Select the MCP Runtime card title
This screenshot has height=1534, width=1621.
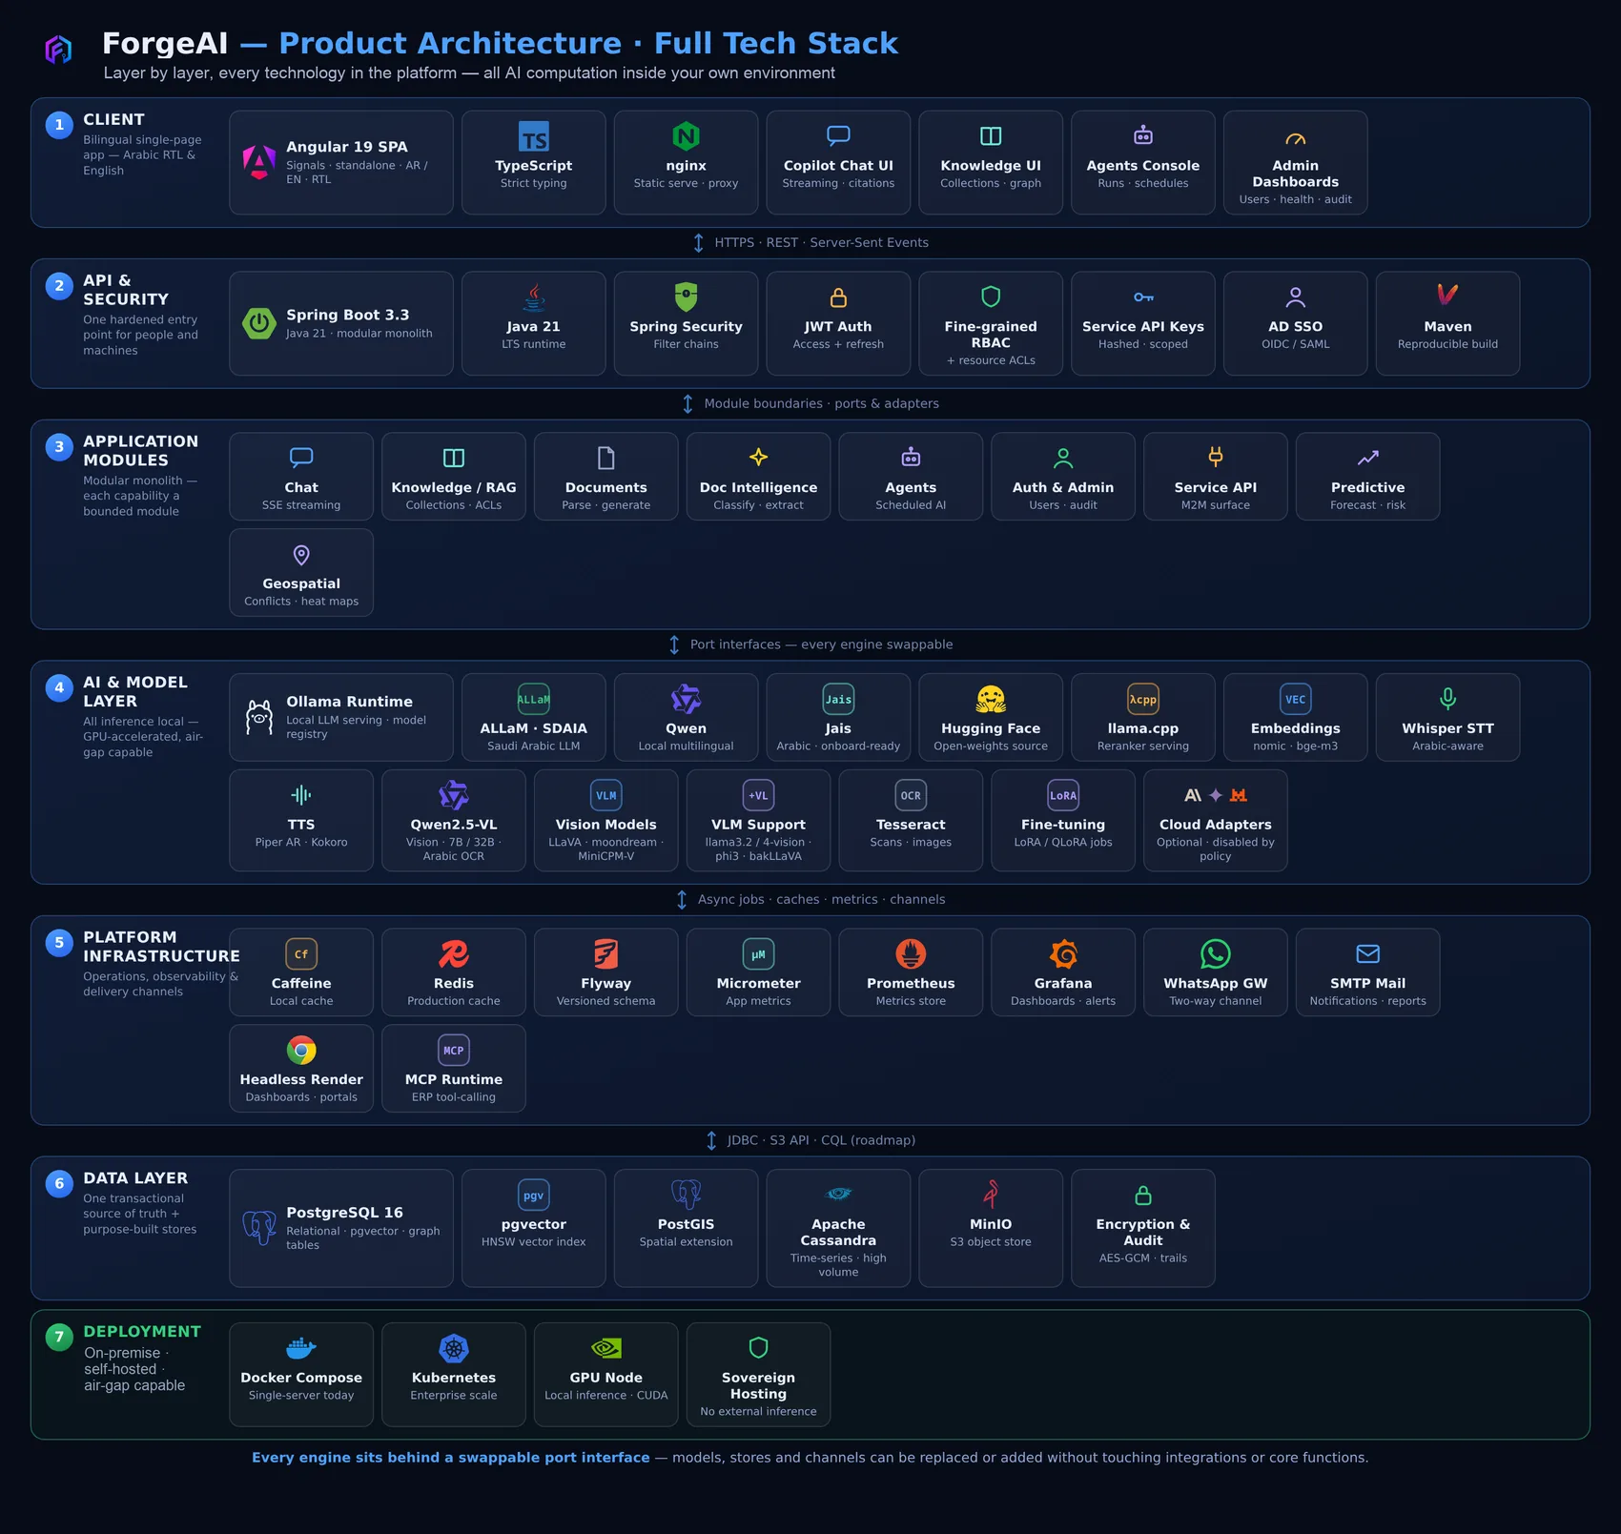click(454, 1079)
